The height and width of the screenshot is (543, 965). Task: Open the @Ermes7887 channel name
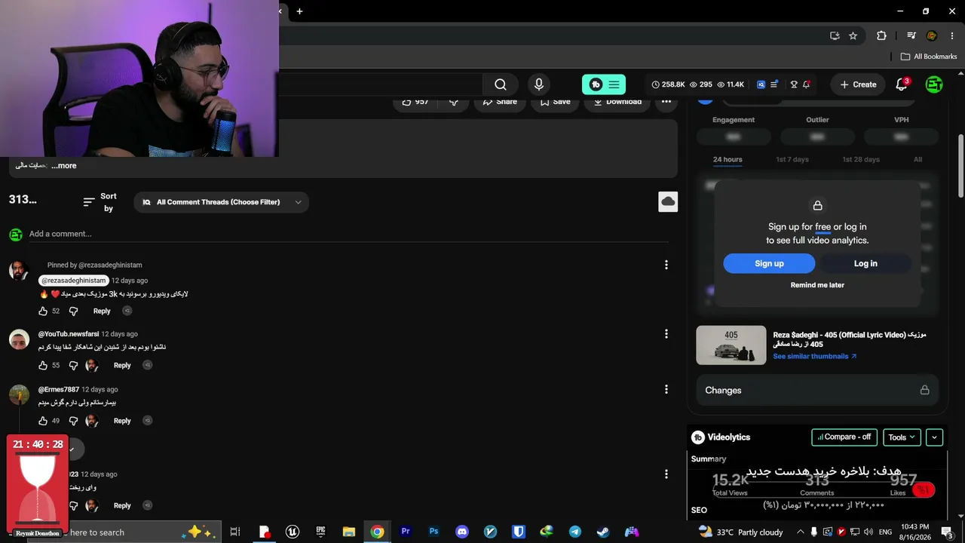[x=59, y=389]
